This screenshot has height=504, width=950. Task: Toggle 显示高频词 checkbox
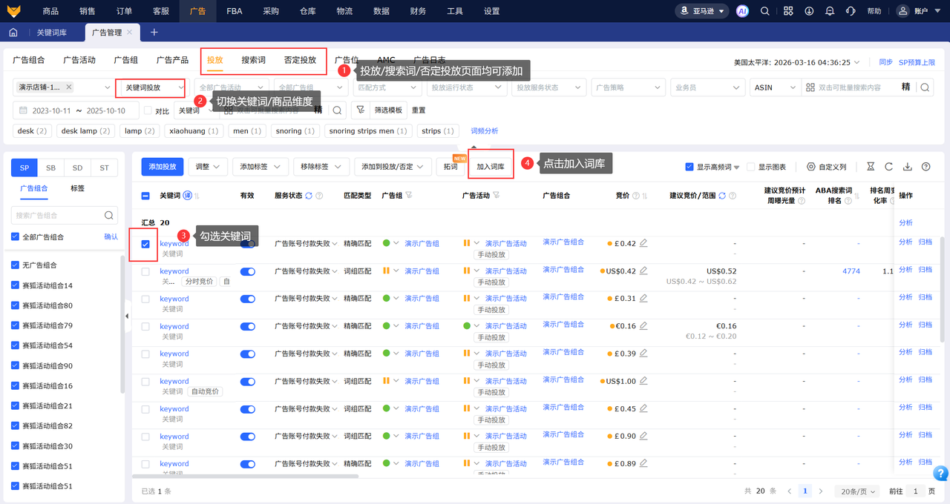[x=689, y=167]
